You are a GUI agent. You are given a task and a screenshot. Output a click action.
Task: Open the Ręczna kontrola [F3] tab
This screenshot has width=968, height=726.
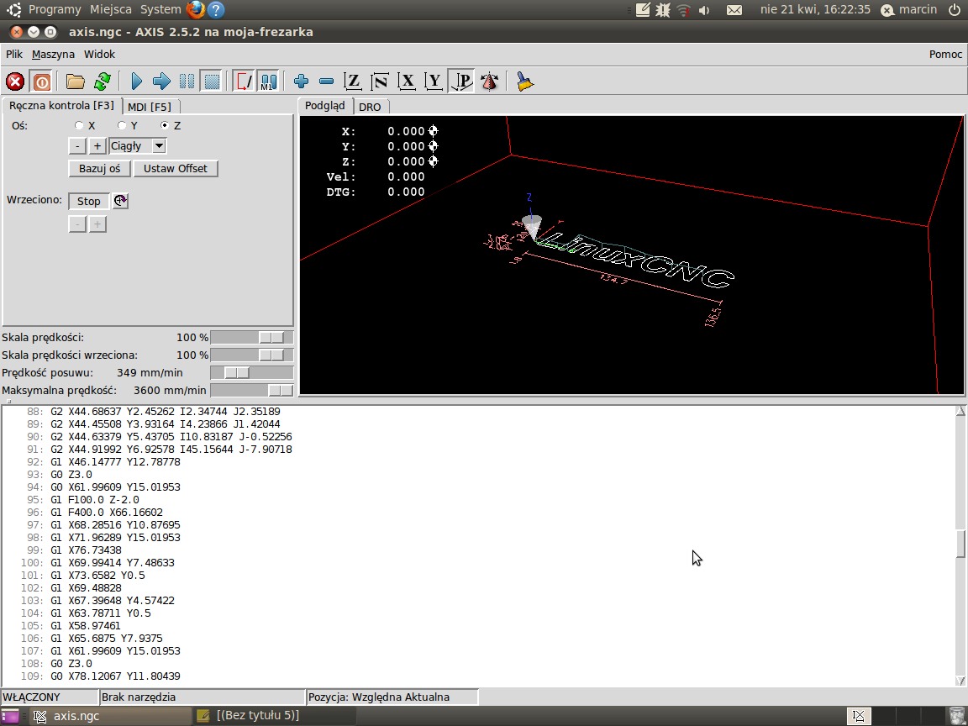61,106
